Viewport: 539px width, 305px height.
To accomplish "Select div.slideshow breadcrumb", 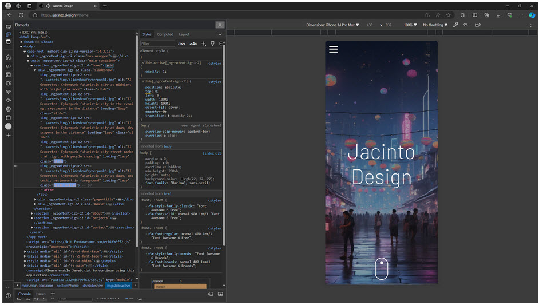I will coord(93,286).
